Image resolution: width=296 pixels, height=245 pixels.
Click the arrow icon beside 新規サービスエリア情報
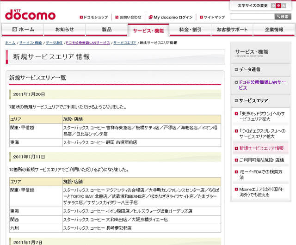(236, 148)
